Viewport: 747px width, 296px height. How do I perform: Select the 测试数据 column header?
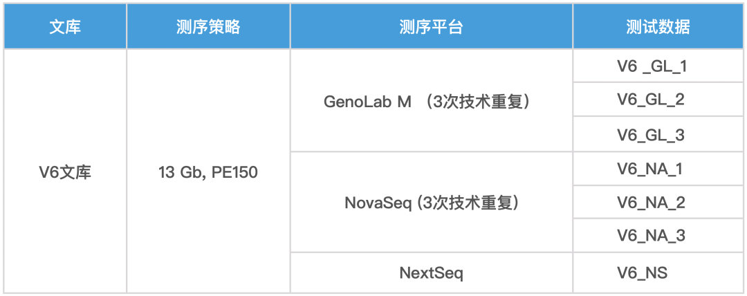657,27
